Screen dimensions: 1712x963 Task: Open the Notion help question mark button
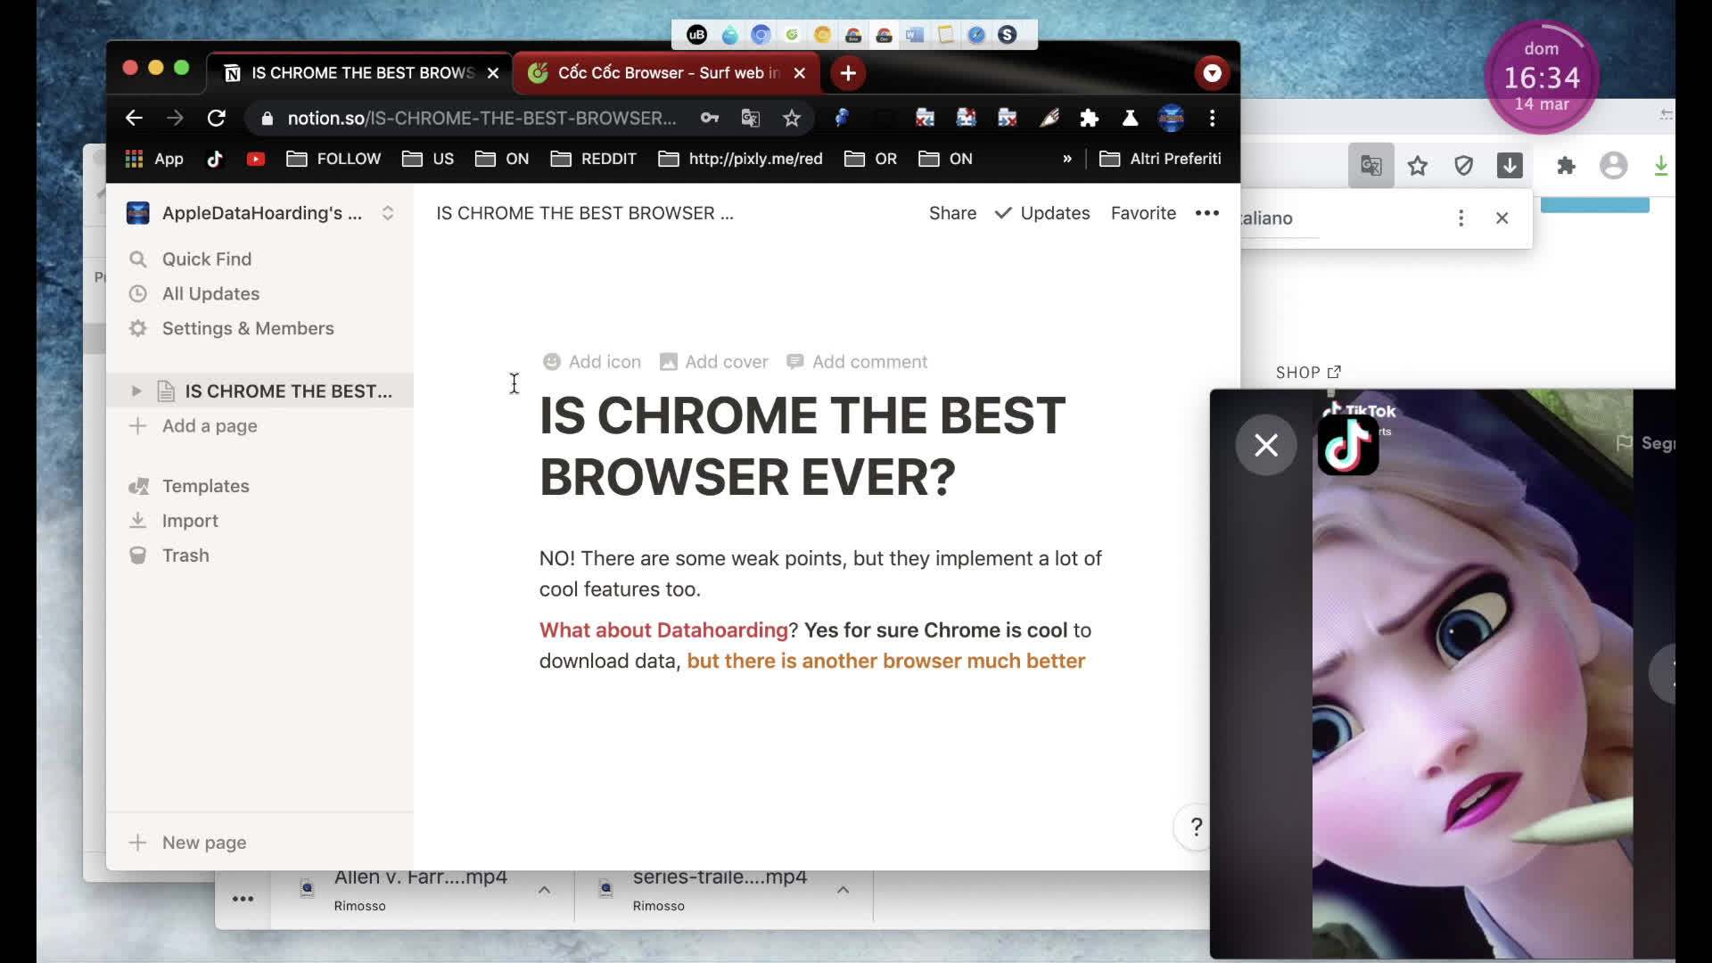pos(1196,827)
